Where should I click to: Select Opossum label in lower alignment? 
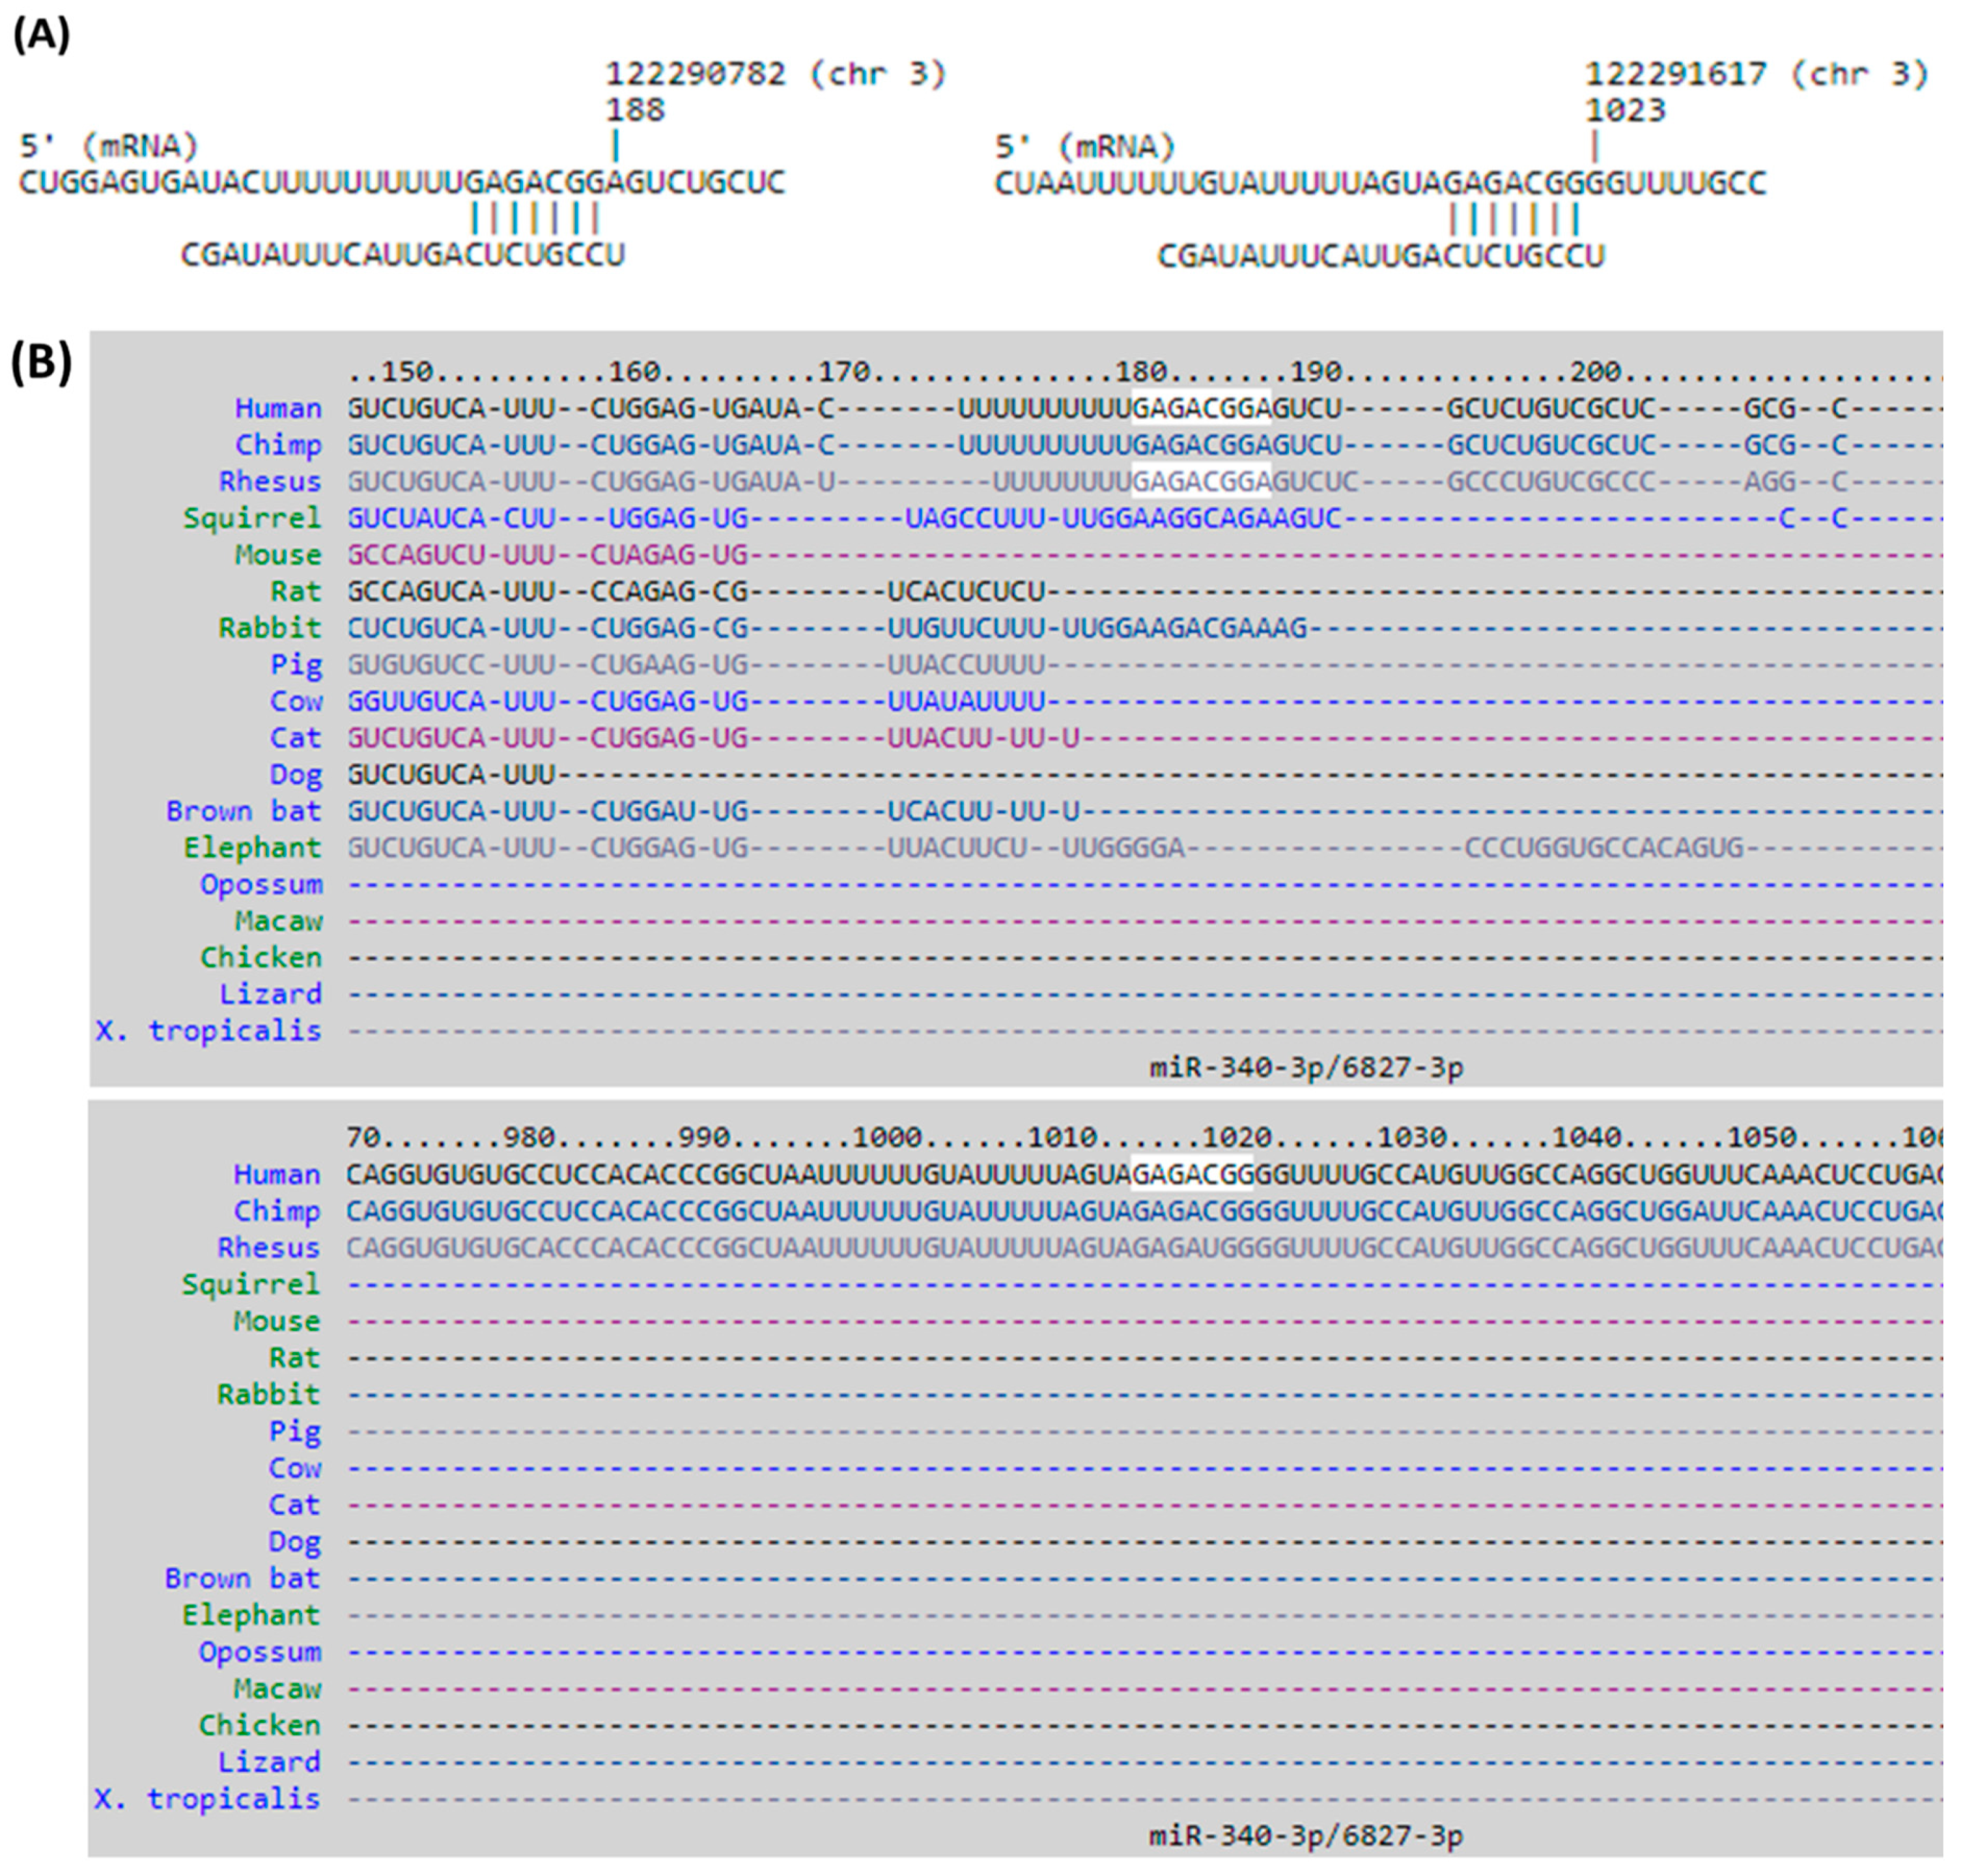[259, 1652]
